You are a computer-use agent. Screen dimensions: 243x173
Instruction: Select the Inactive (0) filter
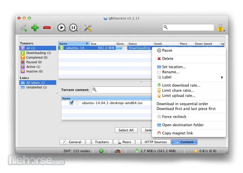click(38, 71)
